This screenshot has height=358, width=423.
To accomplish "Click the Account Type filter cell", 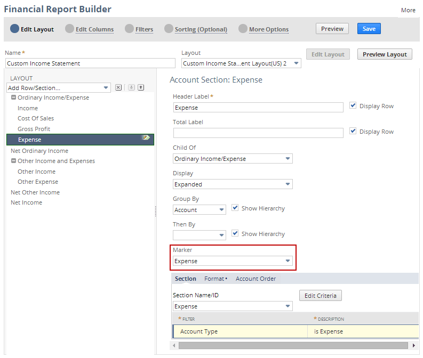I will click(x=240, y=331).
